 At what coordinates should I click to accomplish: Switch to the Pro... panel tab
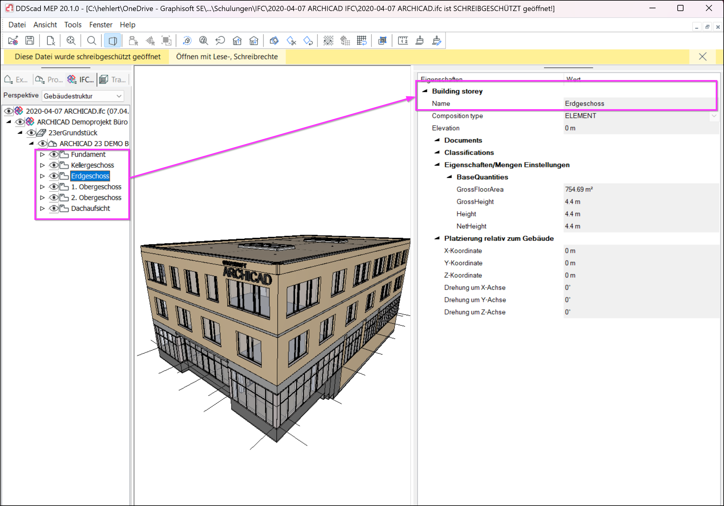coord(48,80)
